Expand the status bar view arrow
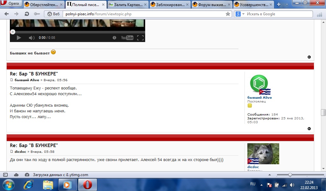 [x=270, y=175]
